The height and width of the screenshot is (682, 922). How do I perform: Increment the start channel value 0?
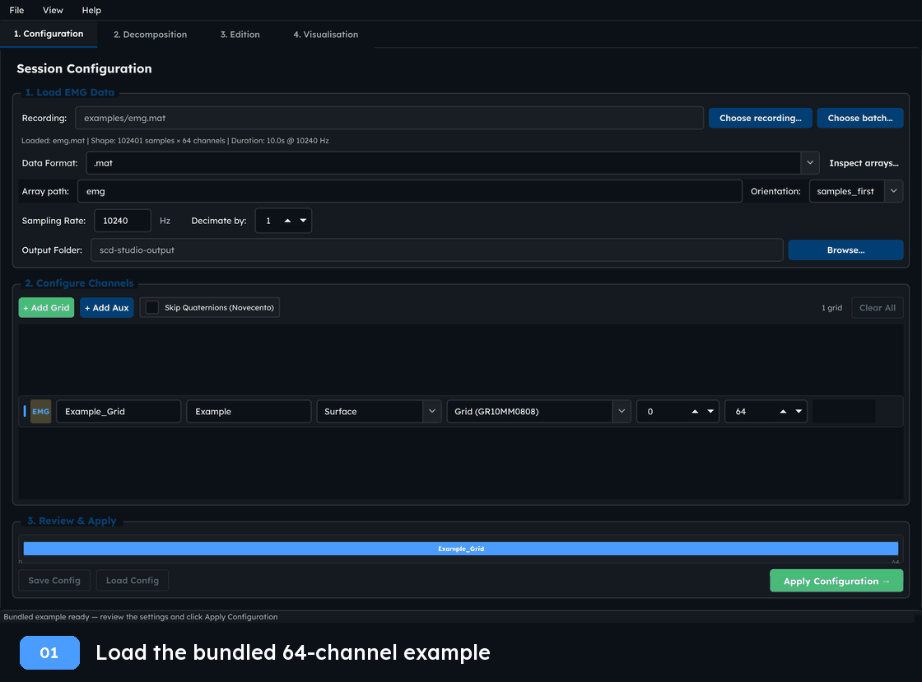coord(695,411)
